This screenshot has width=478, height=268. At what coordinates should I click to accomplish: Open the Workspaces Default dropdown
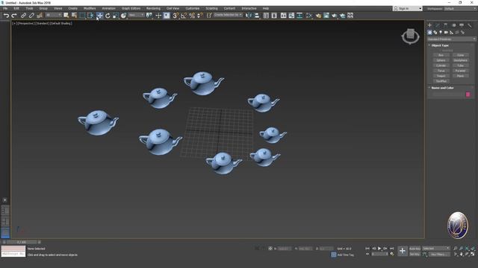pos(460,8)
